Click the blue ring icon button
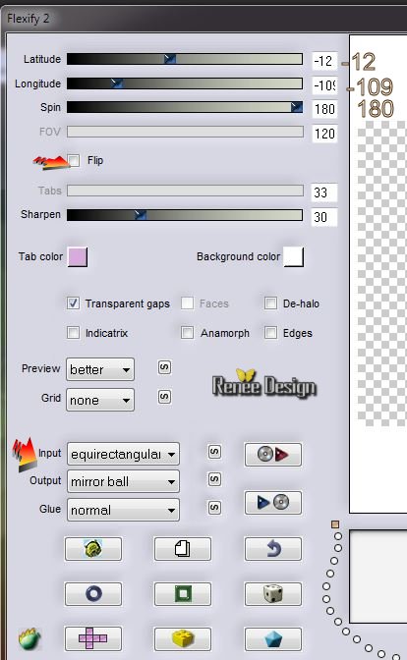 pos(93,594)
